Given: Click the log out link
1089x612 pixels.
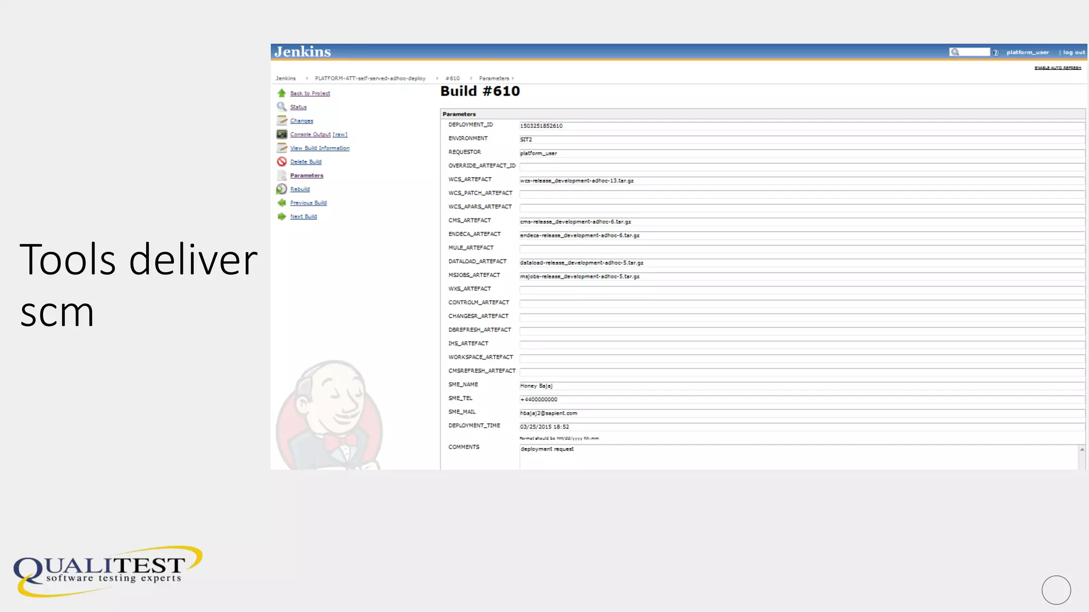Looking at the screenshot, I should point(1074,53).
